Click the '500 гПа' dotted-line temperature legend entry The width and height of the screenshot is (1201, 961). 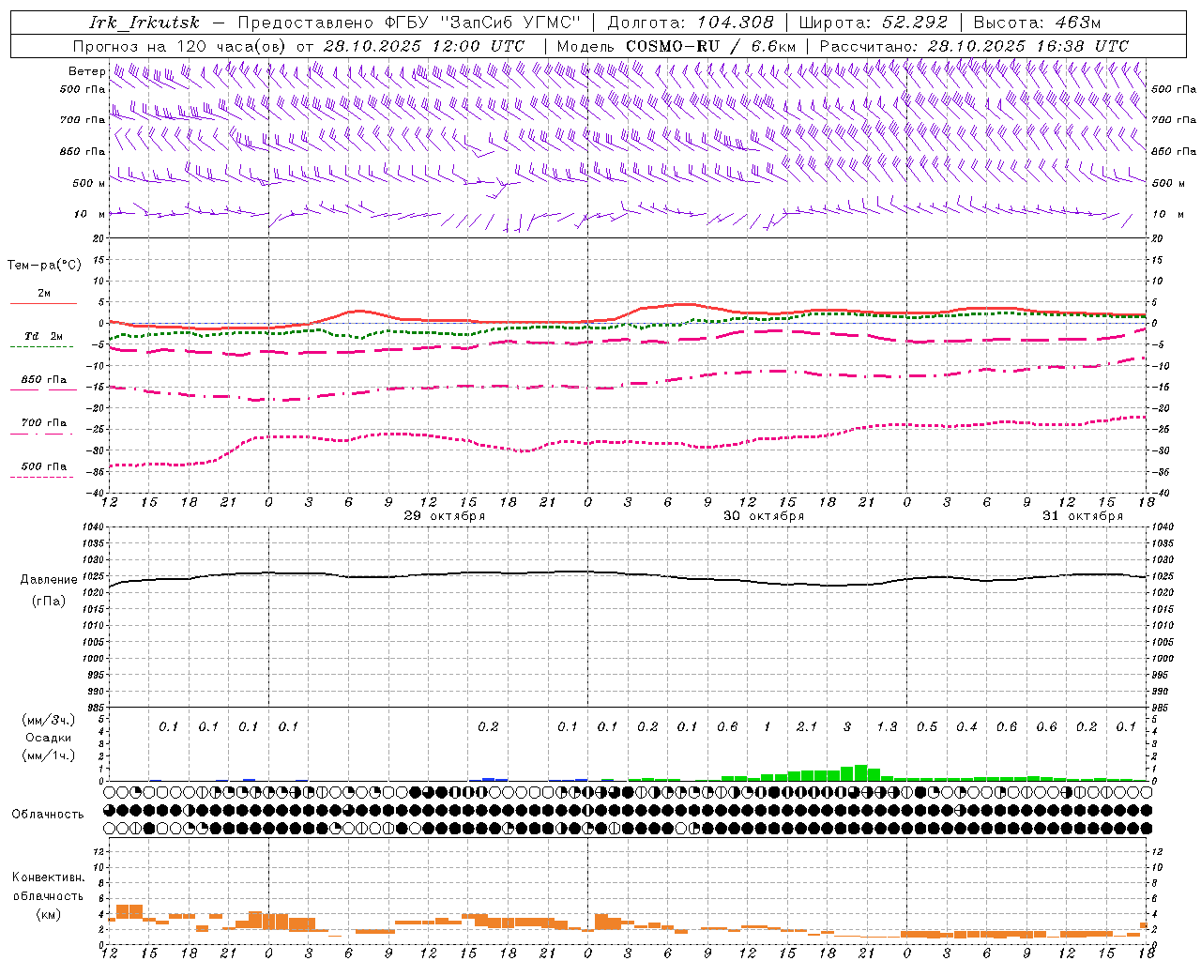(x=44, y=466)
